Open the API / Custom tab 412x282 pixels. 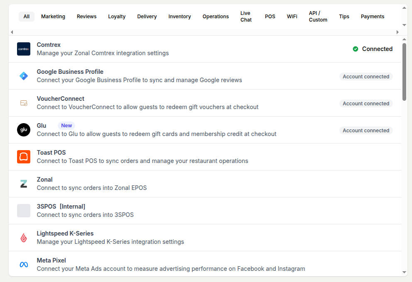pos(318,17)
